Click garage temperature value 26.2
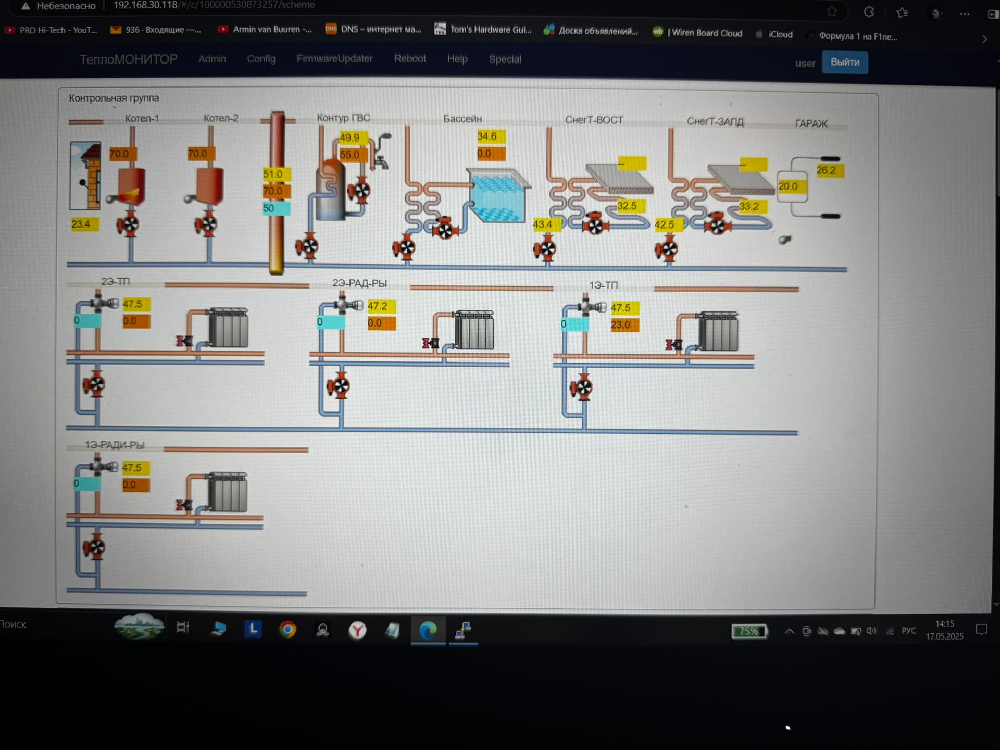This screenshot has height=750, width=1000. click(x=829, y=170)
